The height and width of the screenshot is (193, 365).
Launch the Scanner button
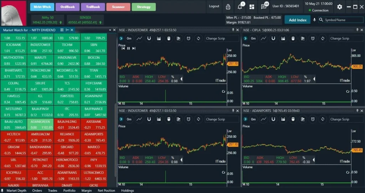(x=118, y=7)
